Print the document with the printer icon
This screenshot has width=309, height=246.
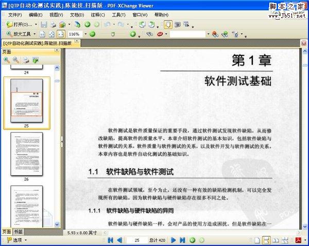point(53,24)
